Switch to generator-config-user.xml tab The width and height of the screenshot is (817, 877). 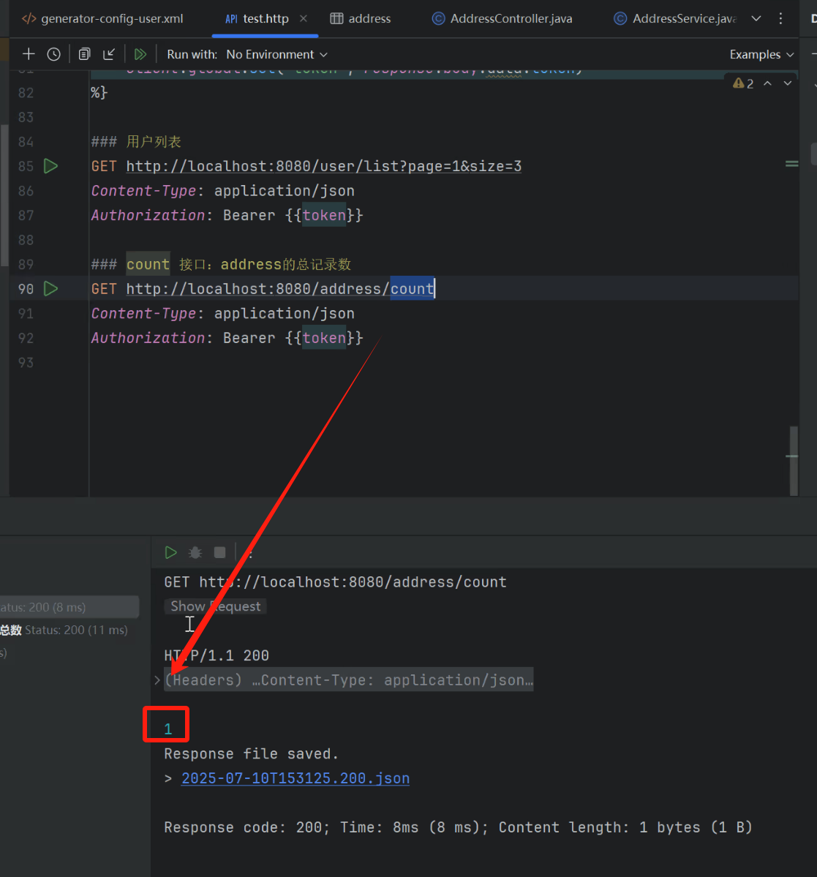tap(103, 18)
